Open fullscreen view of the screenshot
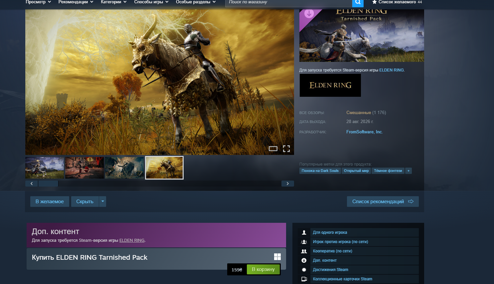Viewport: 494px width, 284px height. 286,149
